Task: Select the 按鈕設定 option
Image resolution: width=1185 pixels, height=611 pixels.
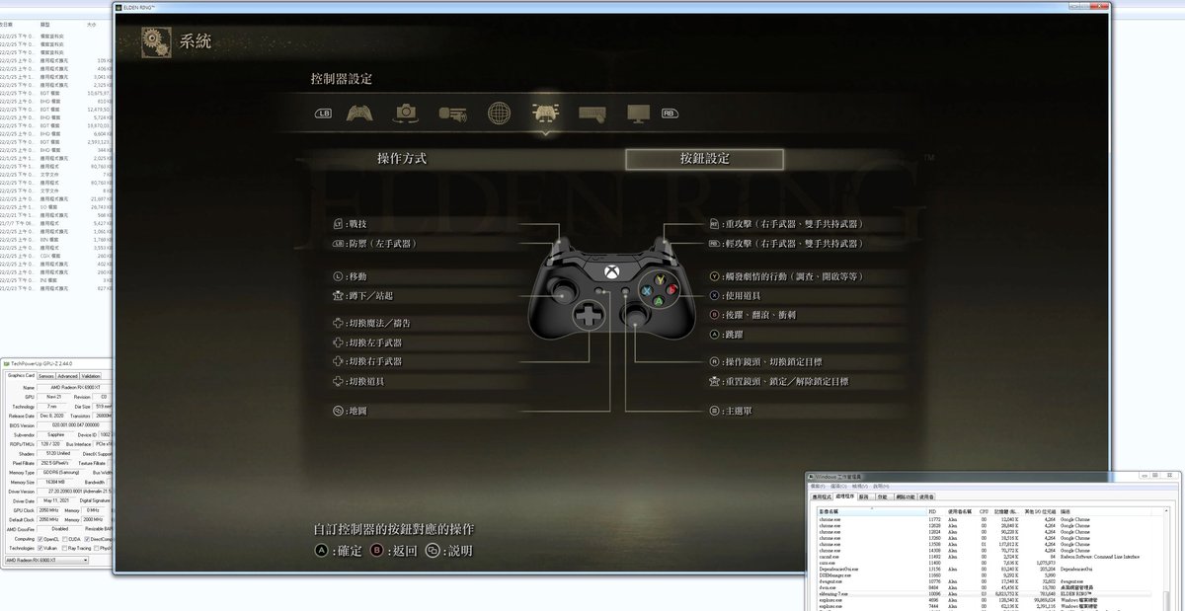Action: click(705, 159)
